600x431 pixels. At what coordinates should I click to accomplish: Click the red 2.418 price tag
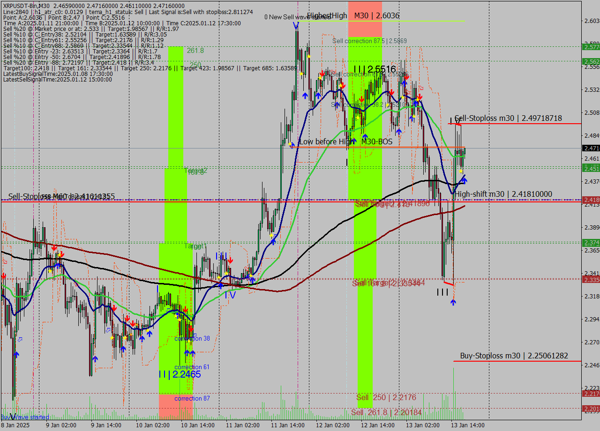591,200
